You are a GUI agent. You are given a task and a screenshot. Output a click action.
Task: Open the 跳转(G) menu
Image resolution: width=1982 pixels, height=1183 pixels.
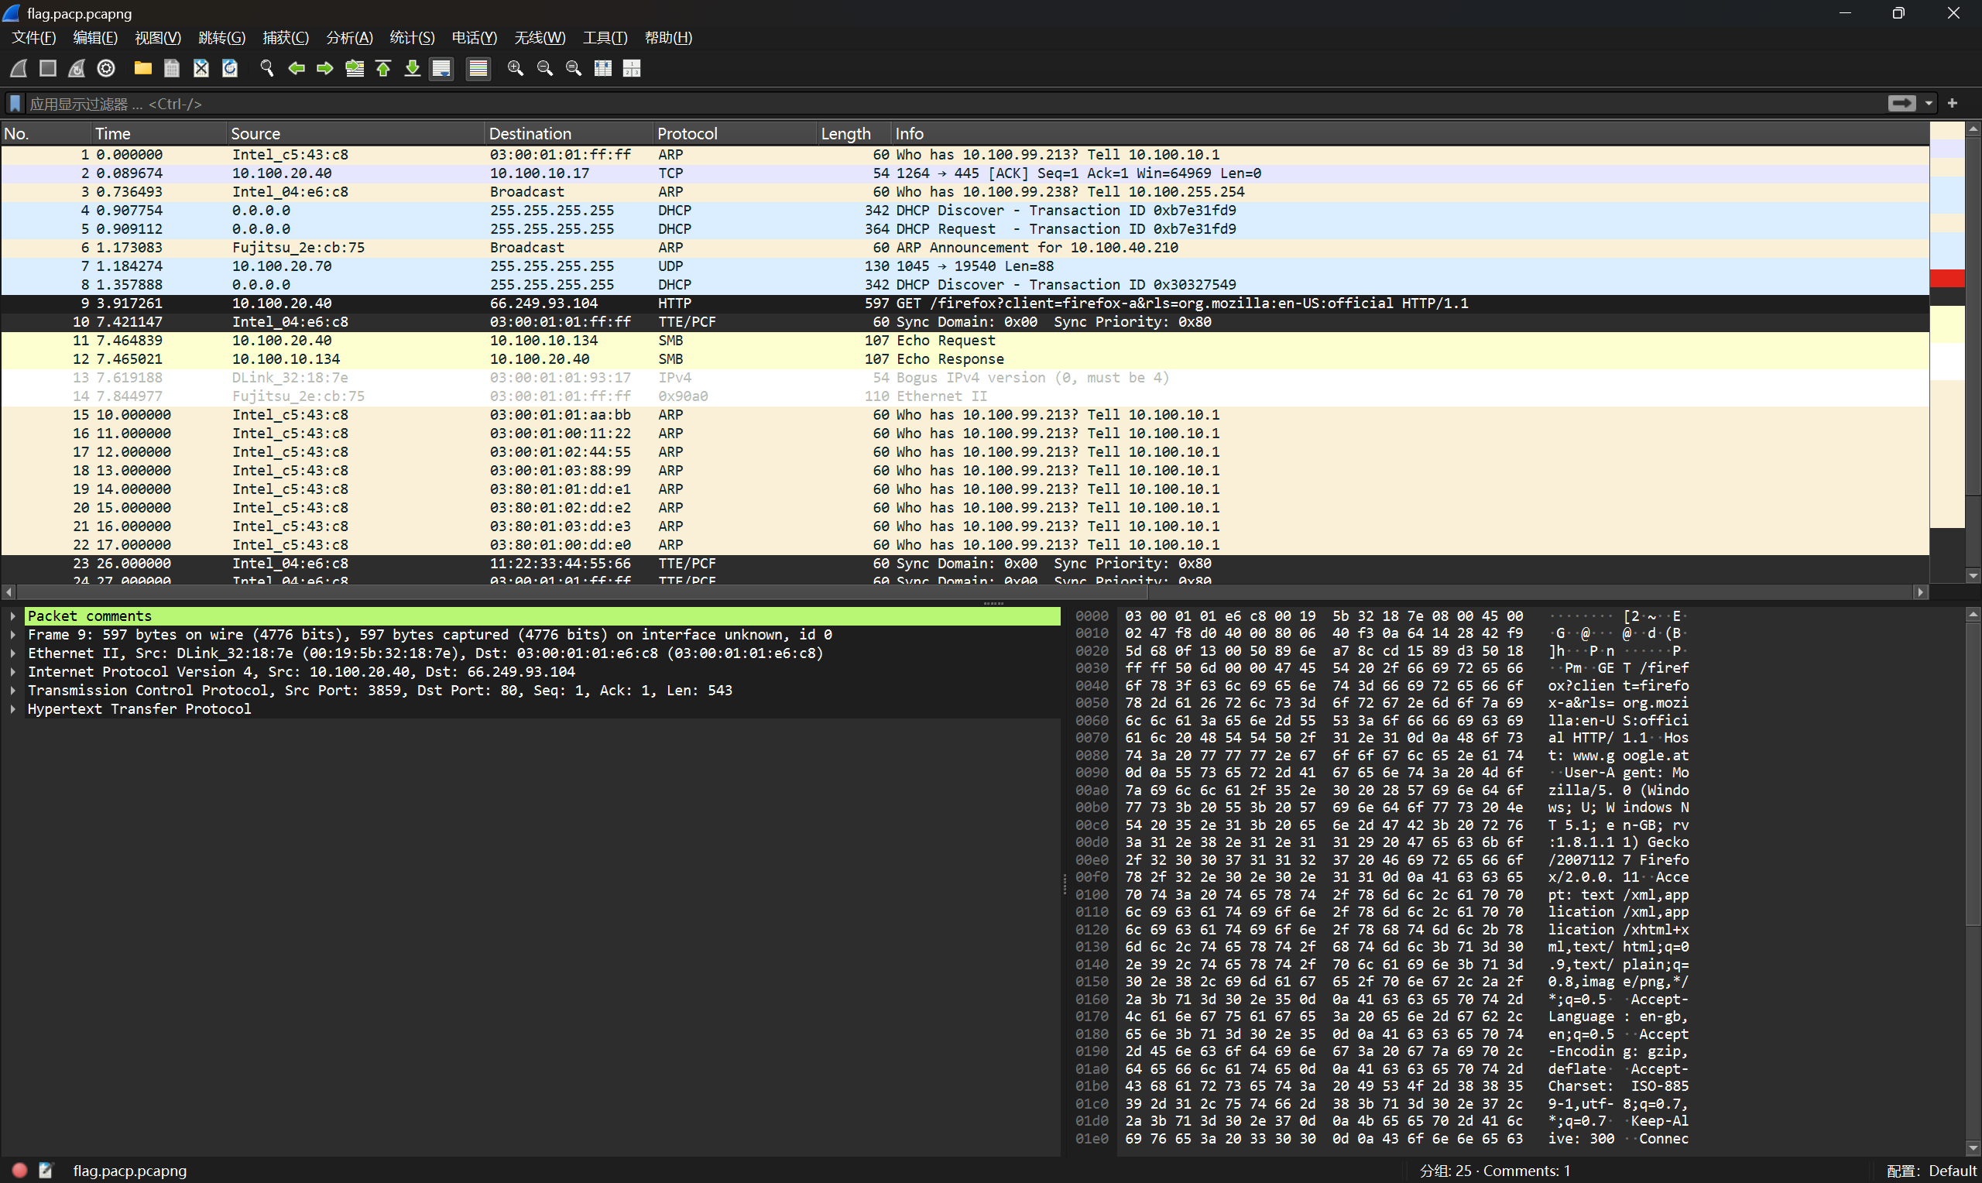(x=221, y=37)
